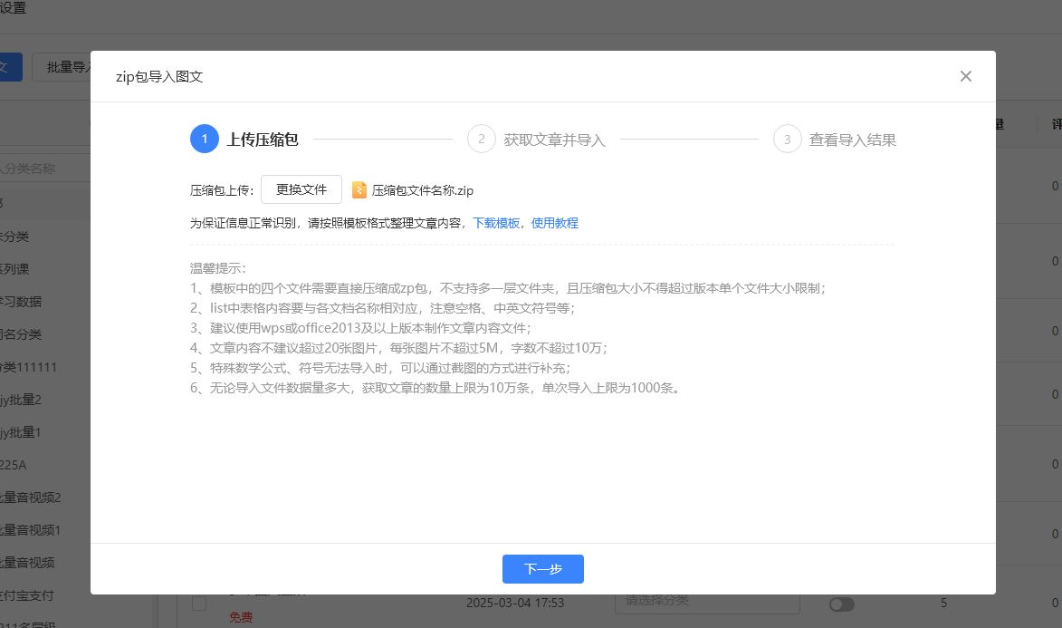1062x628 pixels.
Task: Tick the checkbox in the bottom table row
Action: [x=199, y=604]
